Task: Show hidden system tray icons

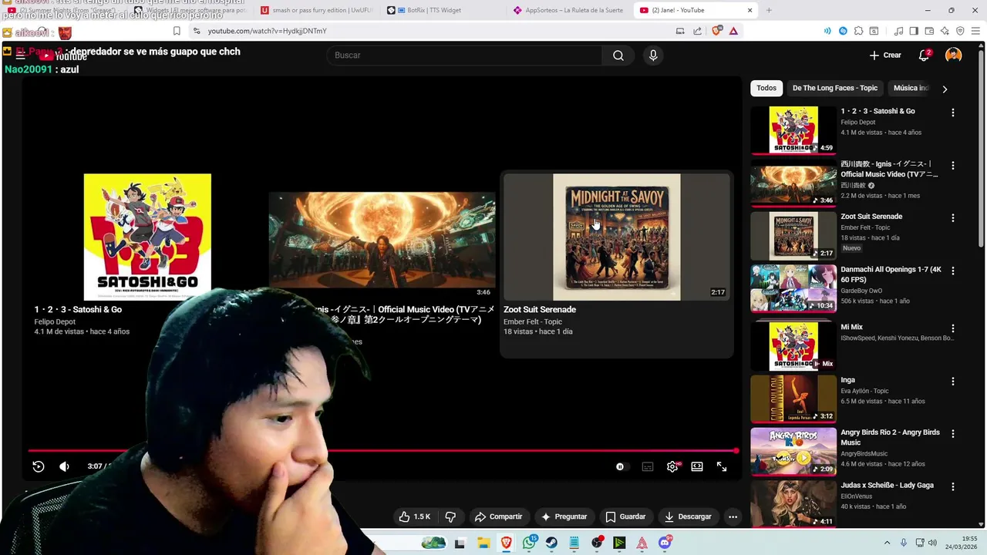Action: click(x=887, y=543)
